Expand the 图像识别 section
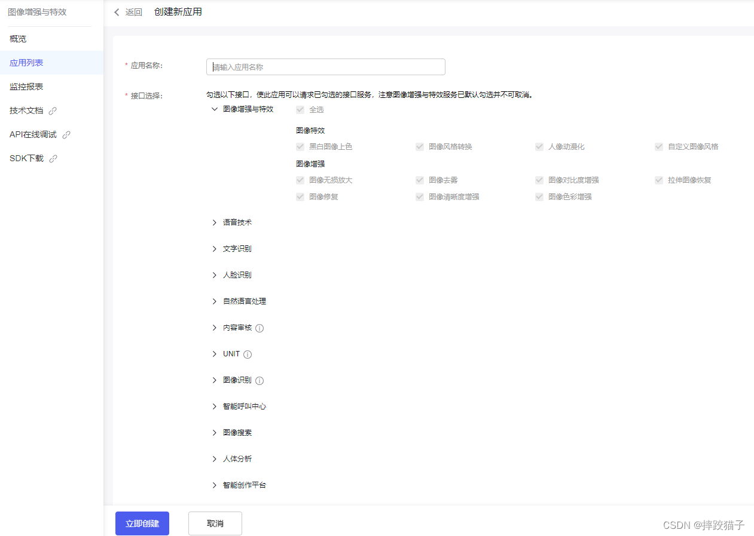Screen dimensions: 754x536 pos(214,380)
